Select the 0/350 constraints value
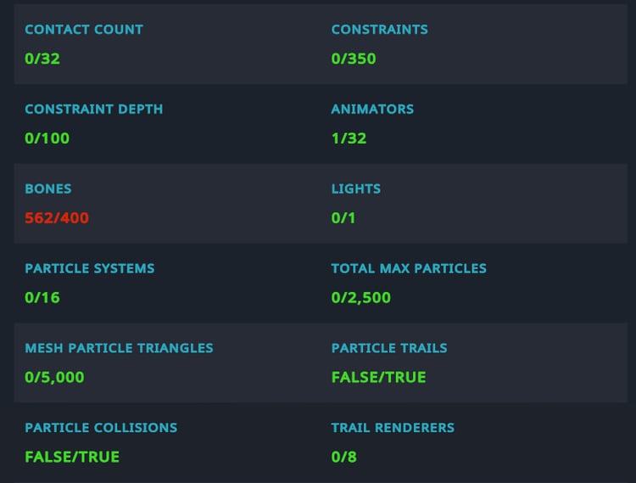This screenshot has height=483, width=636. pos(354,59)
